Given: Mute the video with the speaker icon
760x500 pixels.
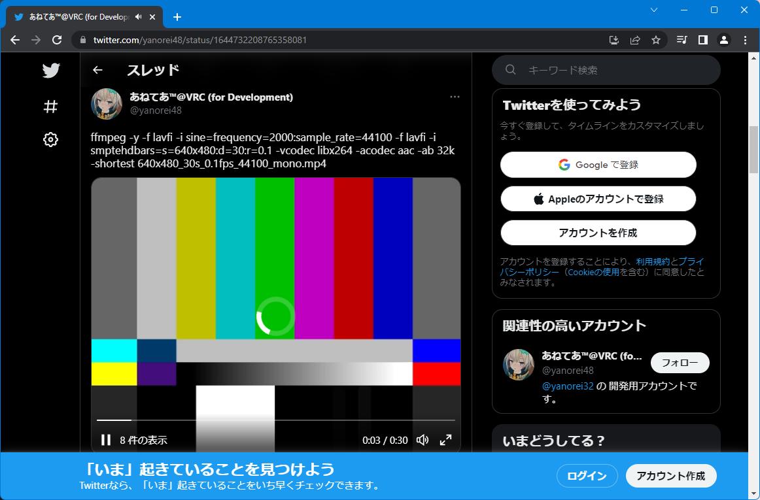Looking at the screenshot, I should click(x=423, y=440).
